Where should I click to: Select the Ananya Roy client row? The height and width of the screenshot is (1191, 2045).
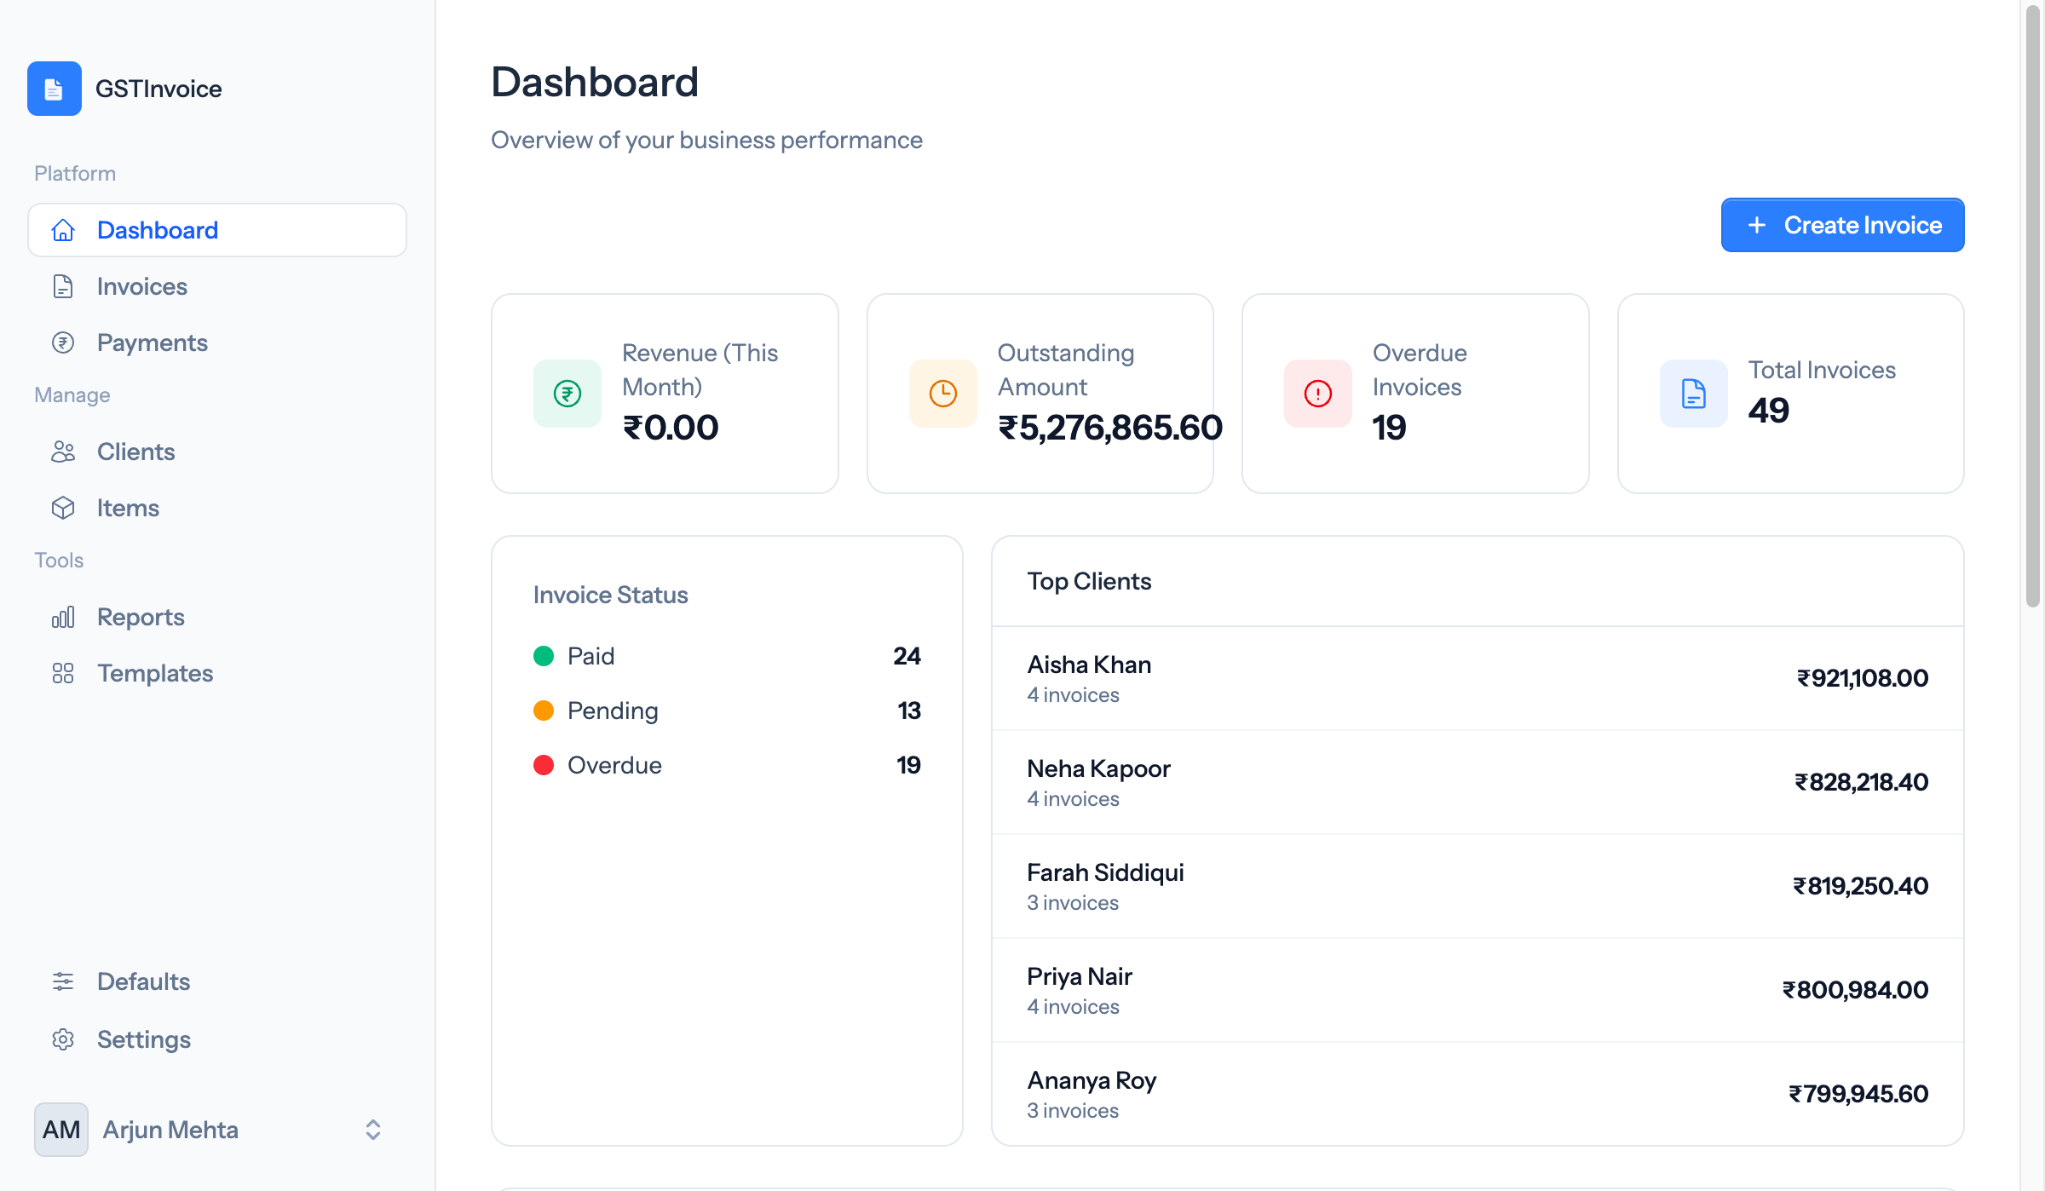(x=1478, y=1094)
